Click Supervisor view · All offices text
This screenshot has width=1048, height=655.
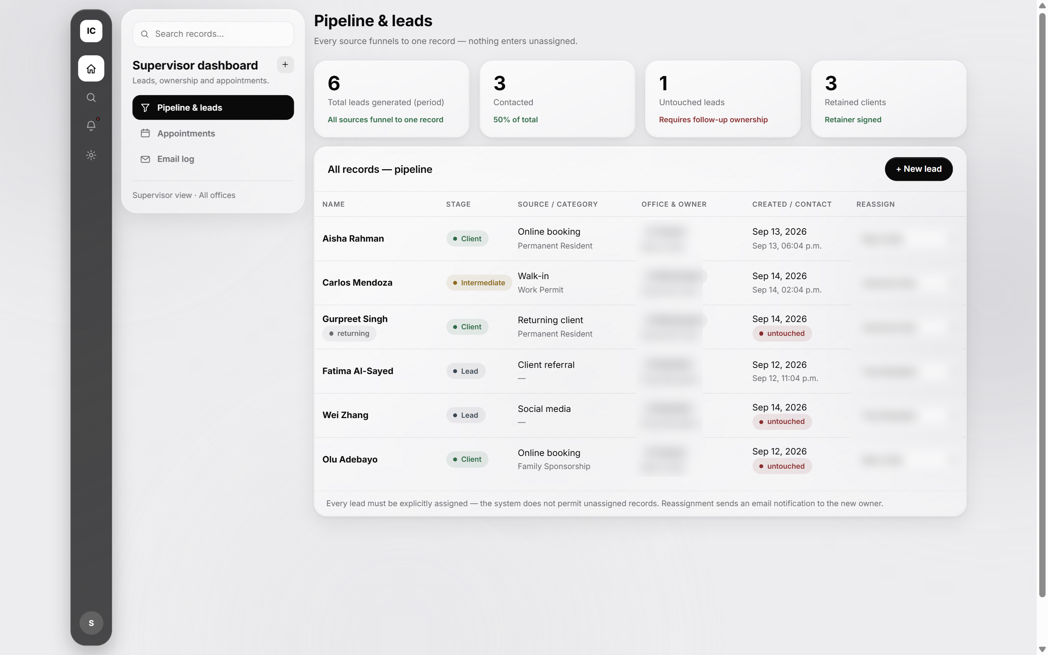(x=184, y=195)
